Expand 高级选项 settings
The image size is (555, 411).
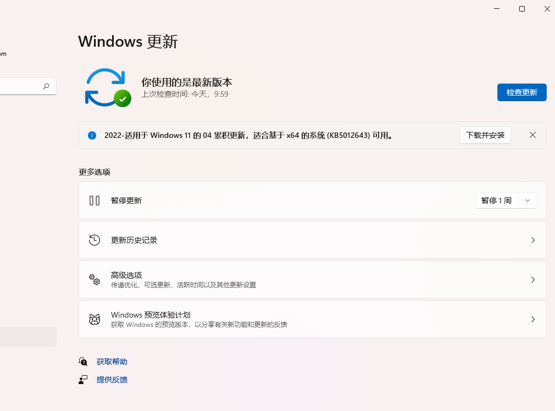[x=532, y=279]
